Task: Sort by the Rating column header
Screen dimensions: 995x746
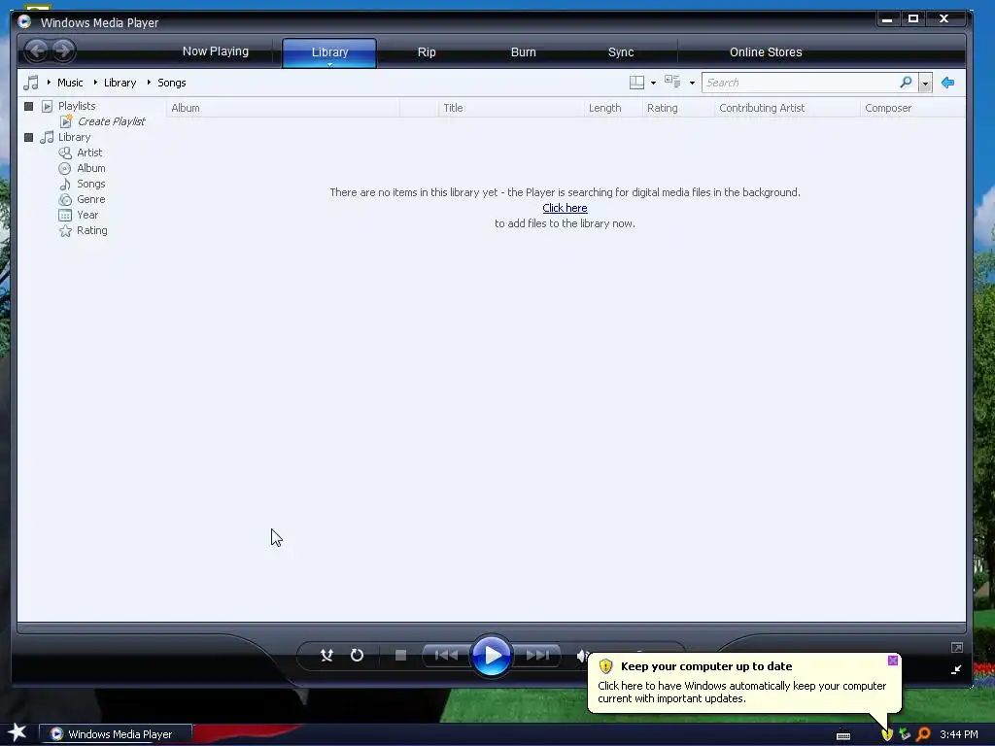Action: [x=678, y=108]
